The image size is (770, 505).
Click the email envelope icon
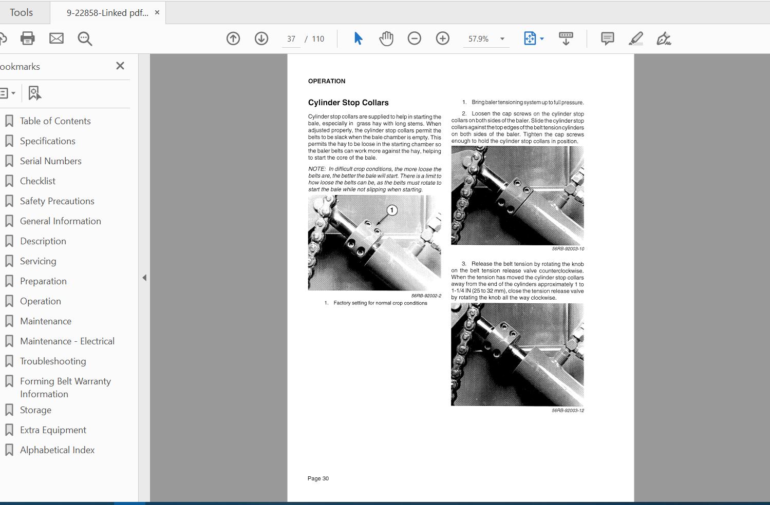click(57, 38)
